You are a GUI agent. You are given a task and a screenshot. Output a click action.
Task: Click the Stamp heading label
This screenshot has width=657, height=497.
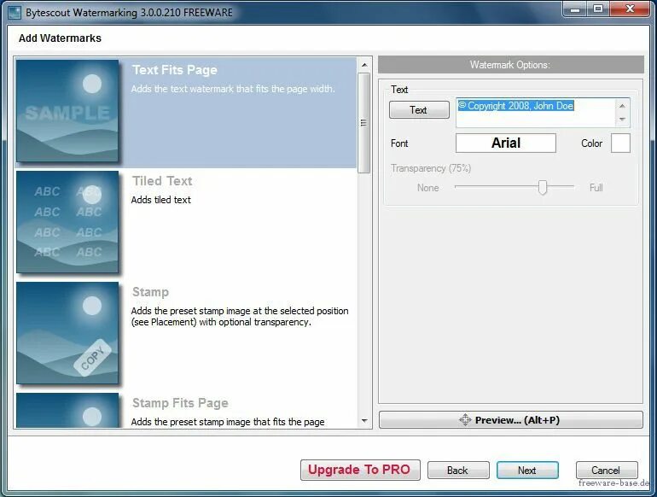point(150,292)
